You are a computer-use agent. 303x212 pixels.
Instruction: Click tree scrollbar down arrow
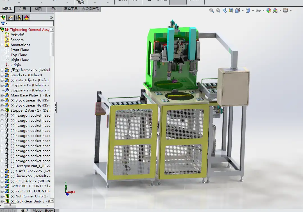[x=52, y=201]
